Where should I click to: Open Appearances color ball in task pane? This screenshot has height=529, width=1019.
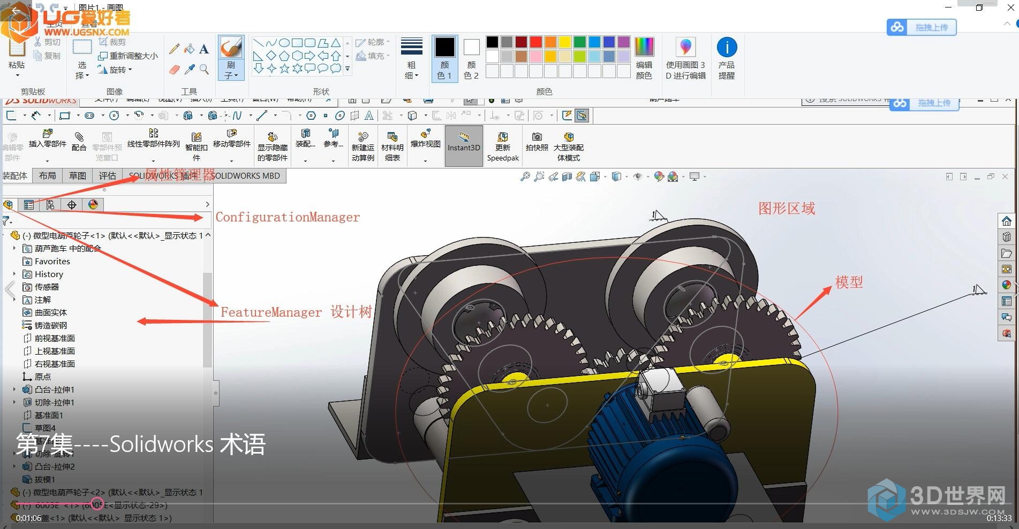pyautogui.click(x=1007, y=285)
